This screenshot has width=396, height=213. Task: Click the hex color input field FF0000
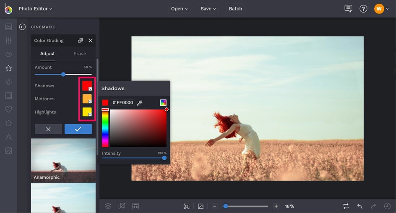coord(123,102)
